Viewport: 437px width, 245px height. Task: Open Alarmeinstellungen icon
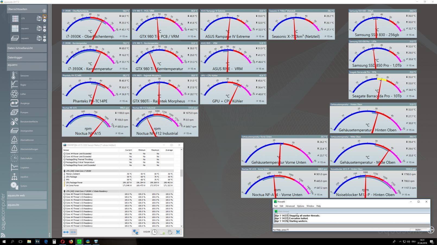(x=14, y=149)
